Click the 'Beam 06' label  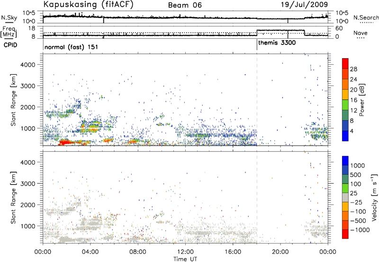click(185, 5)
